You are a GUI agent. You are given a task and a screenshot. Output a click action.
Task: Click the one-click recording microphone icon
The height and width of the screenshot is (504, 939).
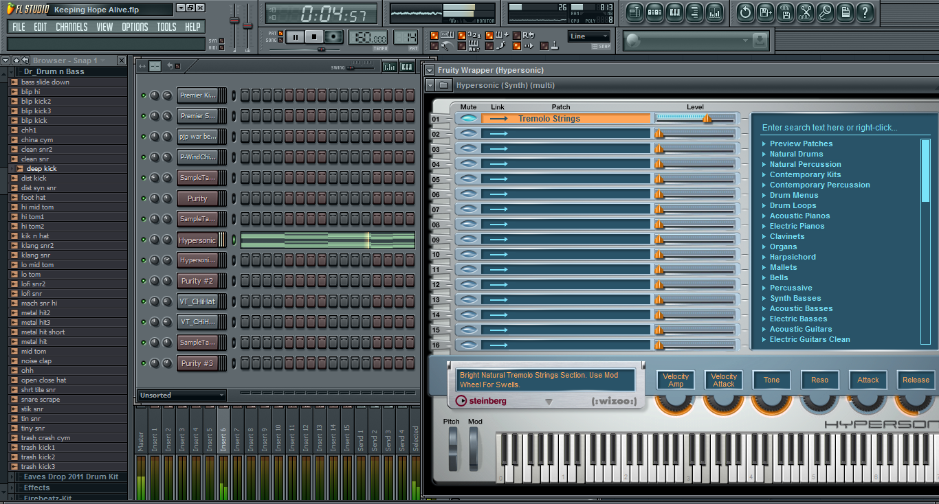pyautogui.click(x=825, y=12)
